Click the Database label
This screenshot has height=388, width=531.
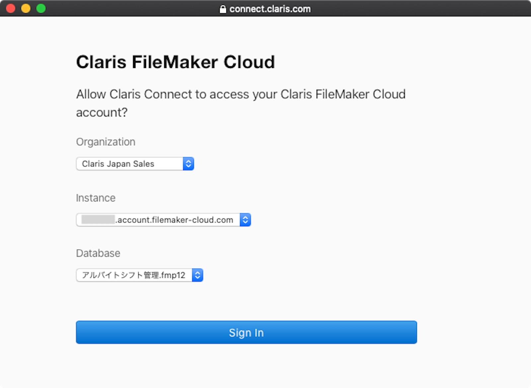point(98,253)
